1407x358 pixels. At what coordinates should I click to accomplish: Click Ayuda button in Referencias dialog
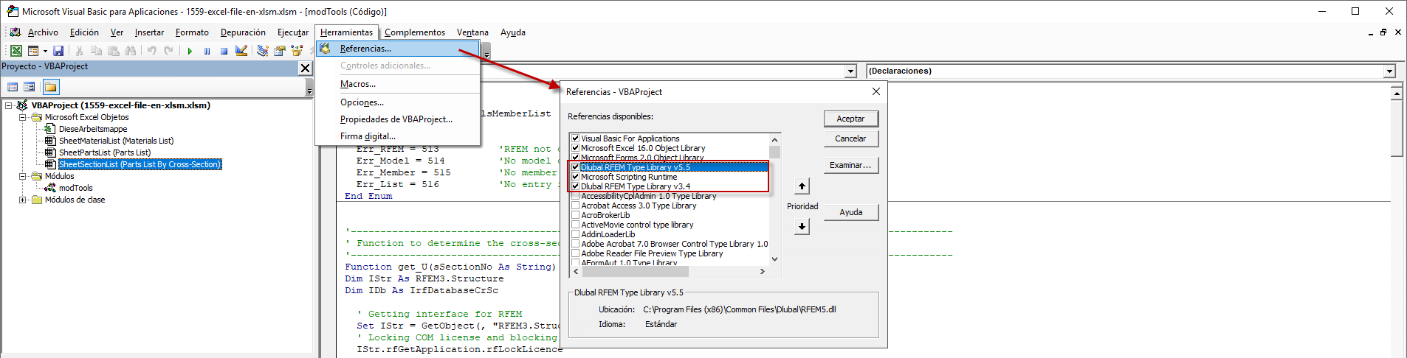[850, 212]
